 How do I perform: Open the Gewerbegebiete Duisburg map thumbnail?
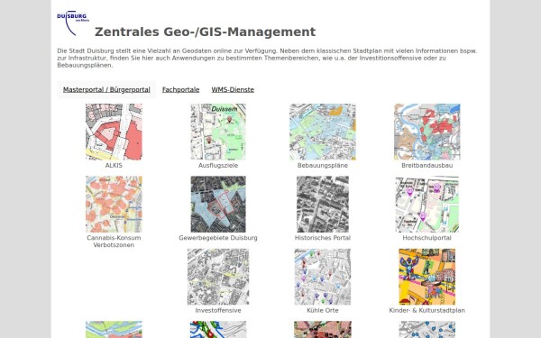pyautogui.click(x=218, y=205)
